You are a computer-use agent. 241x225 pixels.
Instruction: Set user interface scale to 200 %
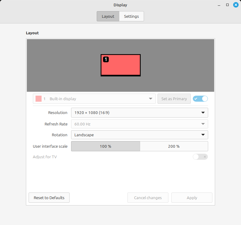pos(174,146)
